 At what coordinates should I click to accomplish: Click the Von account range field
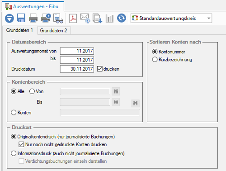tap(85, 91)
